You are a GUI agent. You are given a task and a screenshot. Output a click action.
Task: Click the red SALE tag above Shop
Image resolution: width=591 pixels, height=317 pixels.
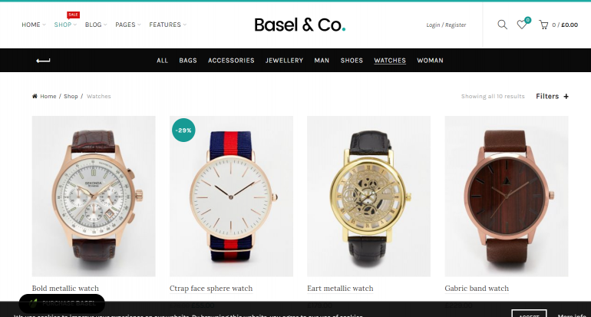pos(73,15)
